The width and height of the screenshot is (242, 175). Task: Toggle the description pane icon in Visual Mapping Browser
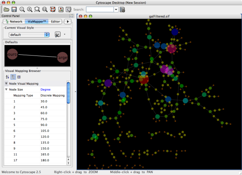[19, 76]
